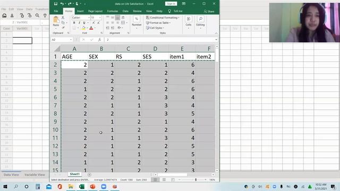This screenshot has width=340, height=191.
Task: Turn on center text alignment
Action: coord(112,23)
